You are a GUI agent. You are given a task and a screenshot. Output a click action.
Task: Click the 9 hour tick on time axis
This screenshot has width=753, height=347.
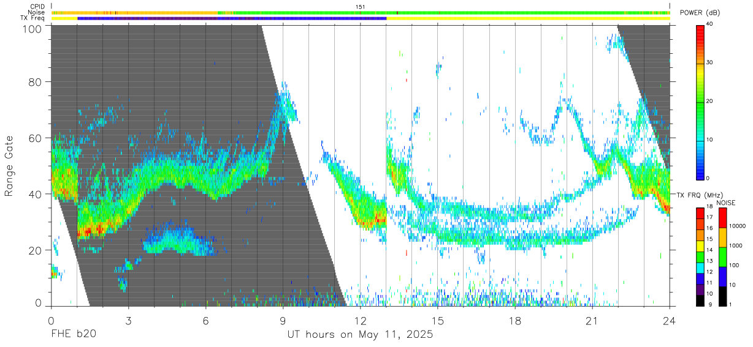pos(283,320)
